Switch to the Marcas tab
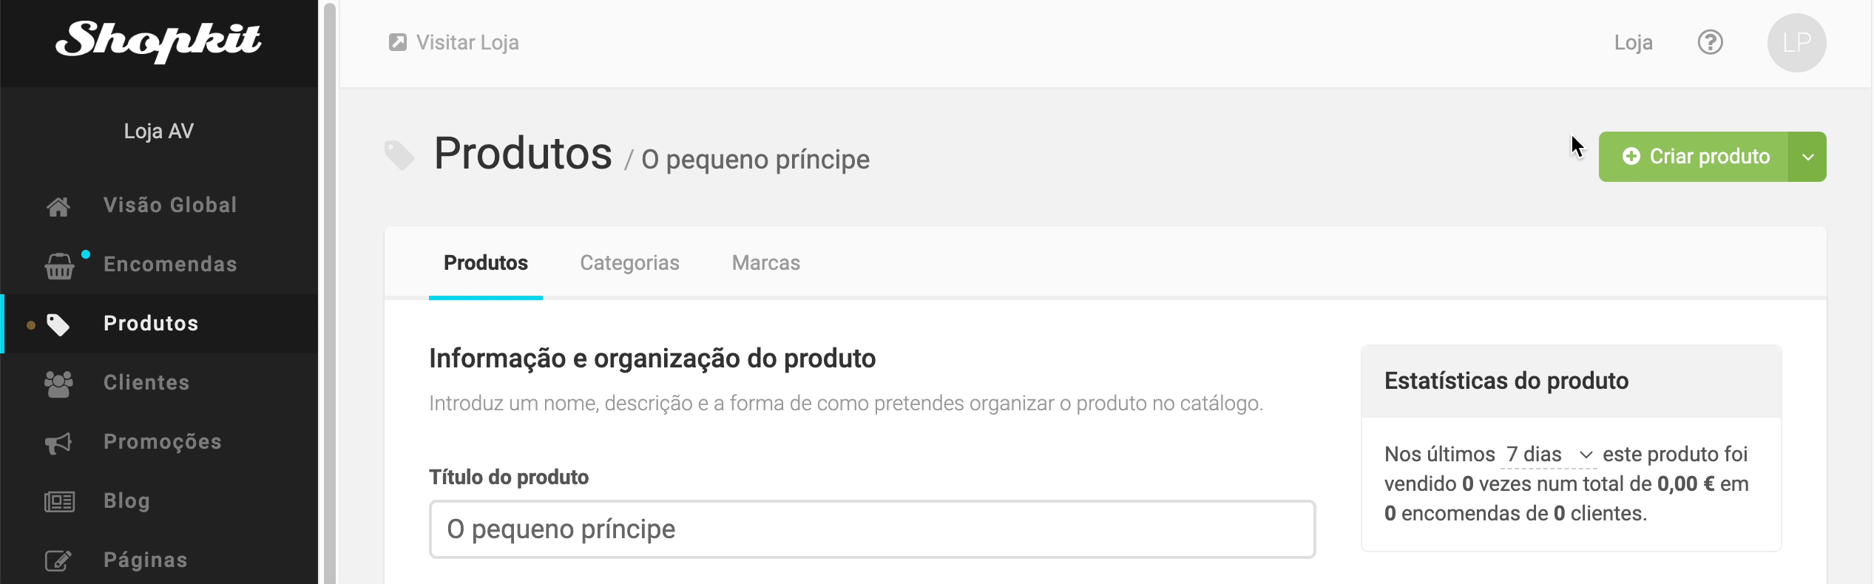Viewport: 1874px width, 584px height. 765,263
